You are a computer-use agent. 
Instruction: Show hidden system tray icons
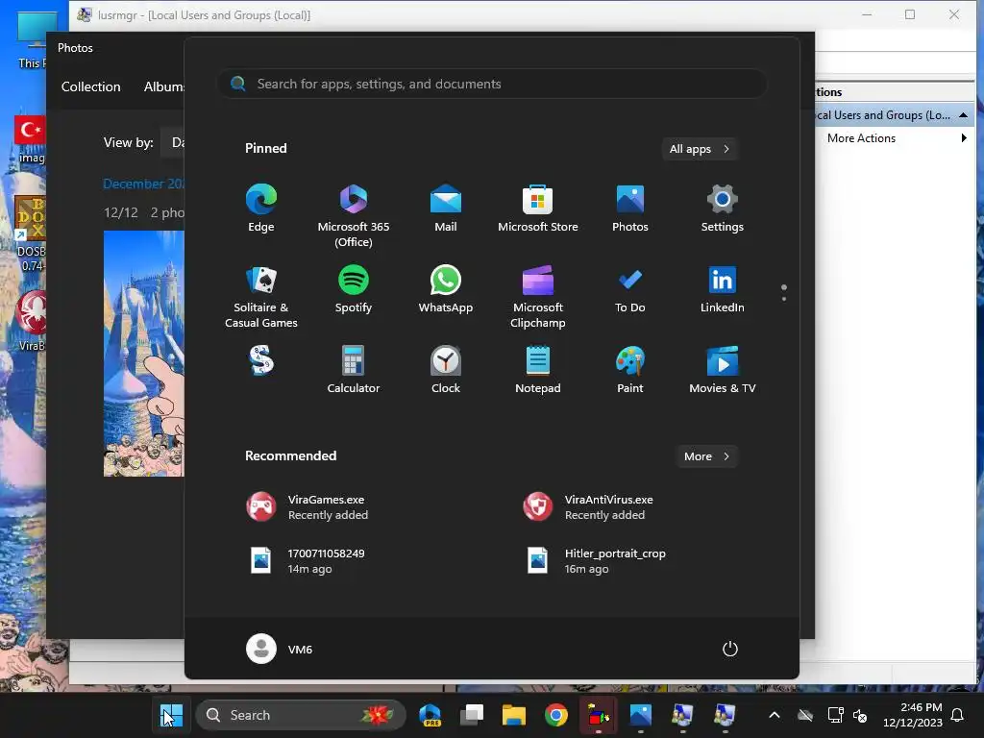coord(775,715)
